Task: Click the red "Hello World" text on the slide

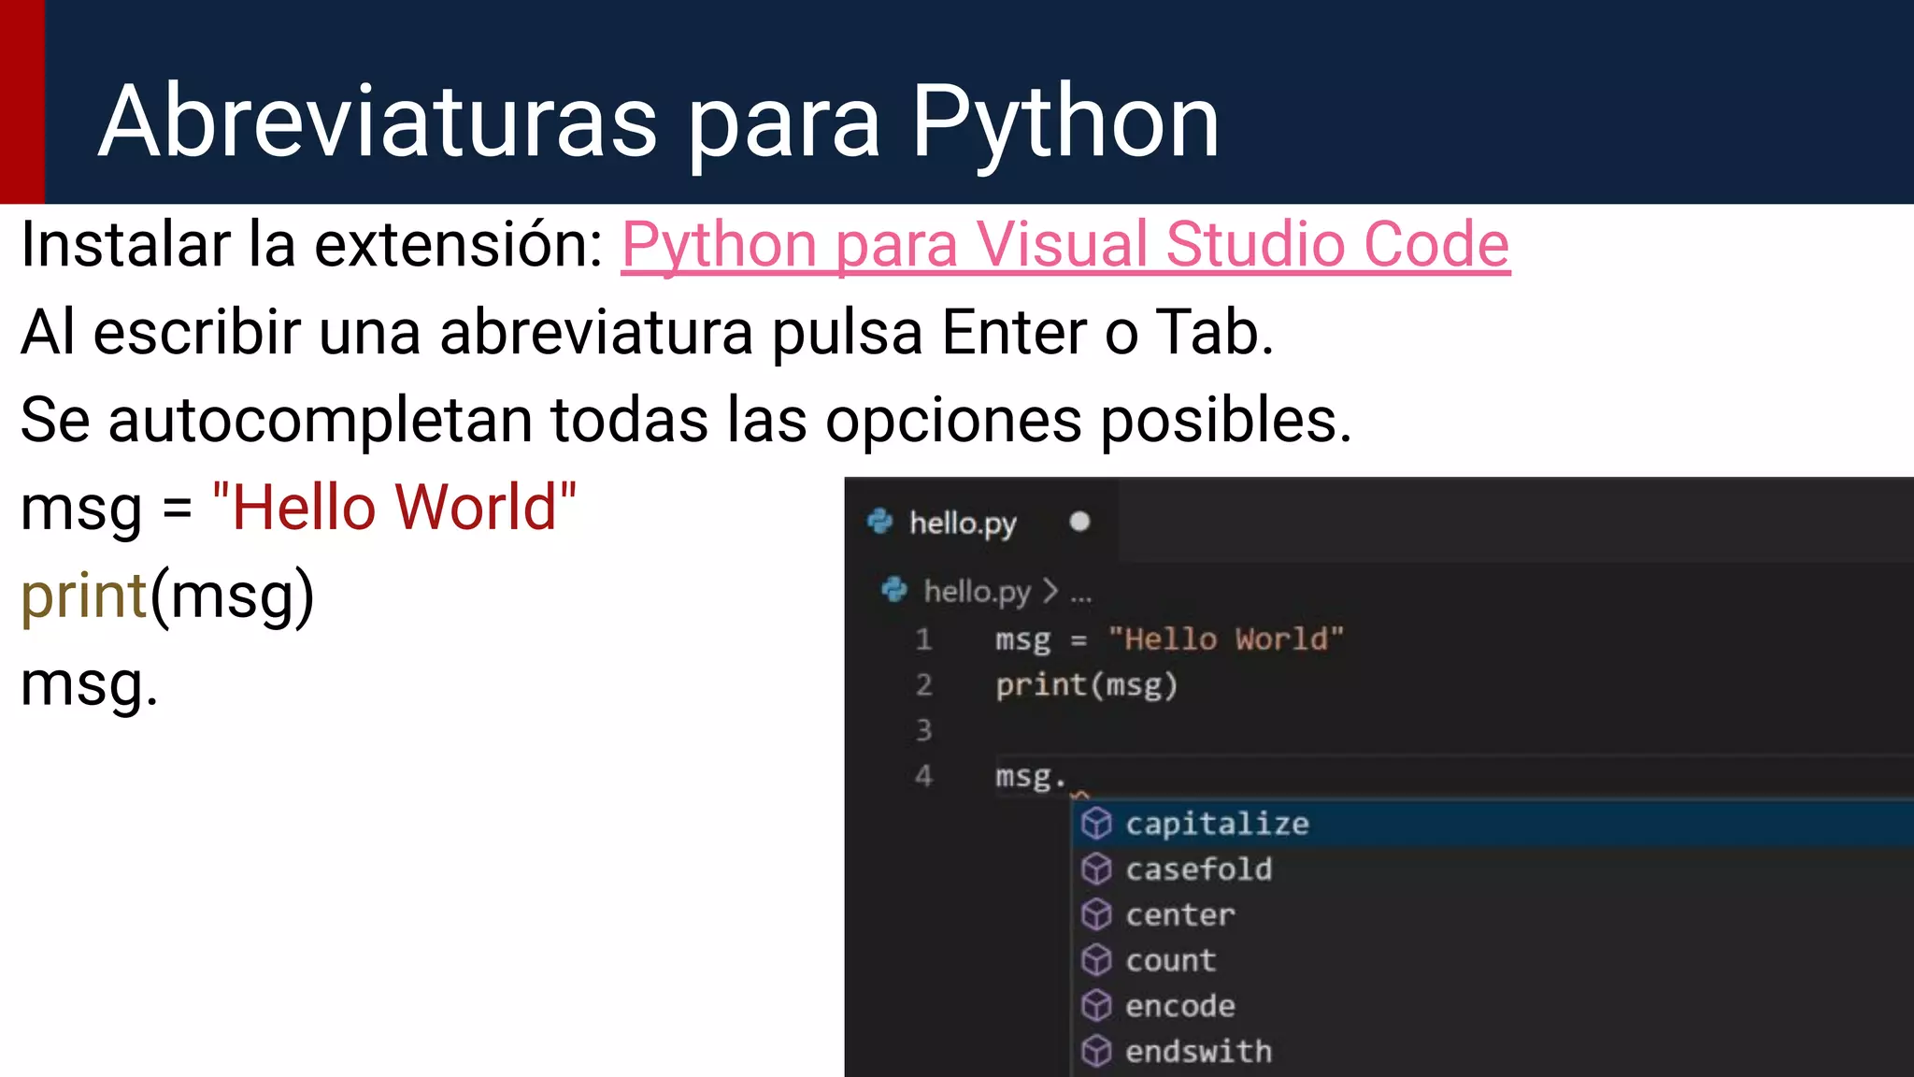Action: (x=394, y=507)
